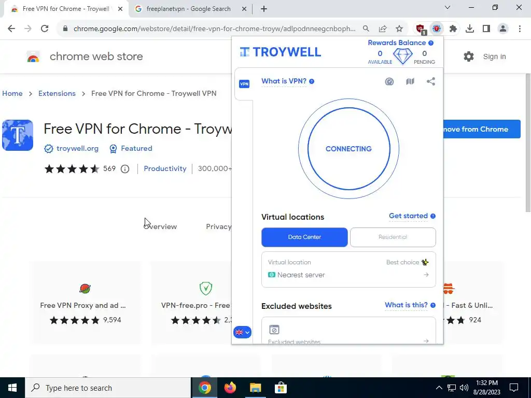This screenshot has height=398, width=531.
Task: Select the Residential location type
Action: coord(393,237)
